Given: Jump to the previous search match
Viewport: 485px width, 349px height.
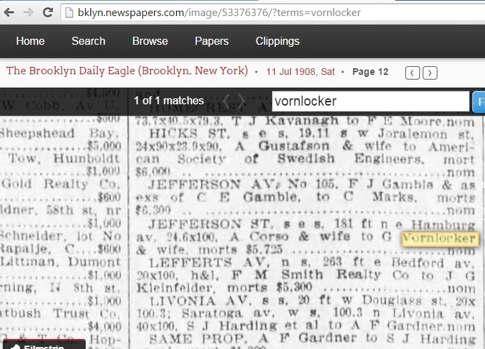Looking at the screenshot, I should tap(226, 101).
